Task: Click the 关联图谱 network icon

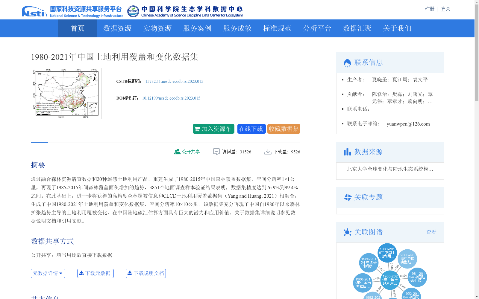Action: click(x=347, y=232)
